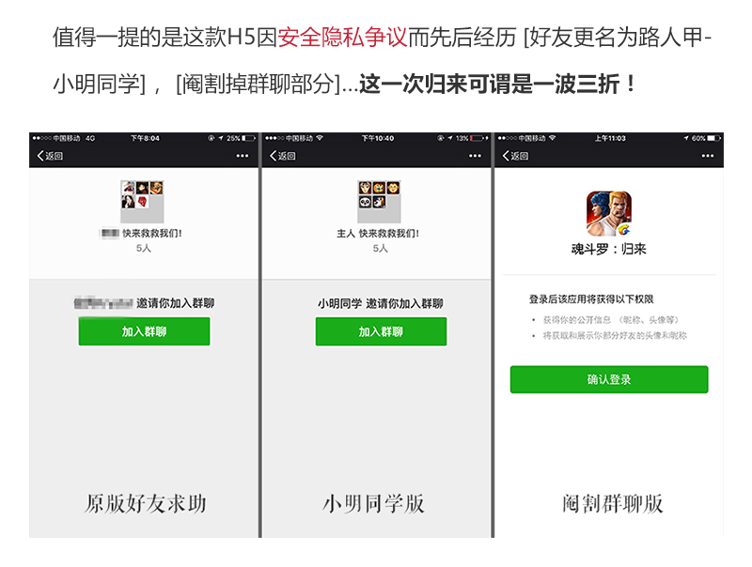The image size is (752, 567).
Task: Click Wi-Fi icon in middle phone status bar
Action: pos(320,138)
